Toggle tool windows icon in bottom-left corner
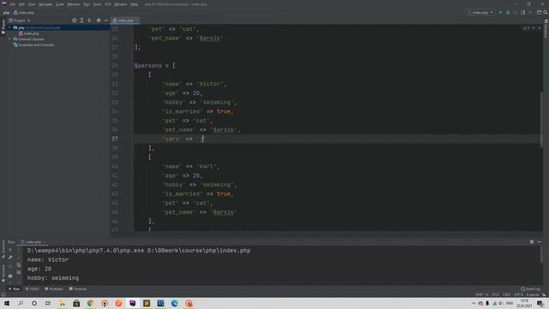 pyautogui.click(x=3, y=294)
